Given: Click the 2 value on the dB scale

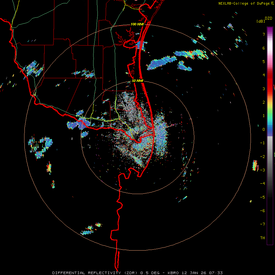Looking at the screenshot, I should (x=264, y=102).
